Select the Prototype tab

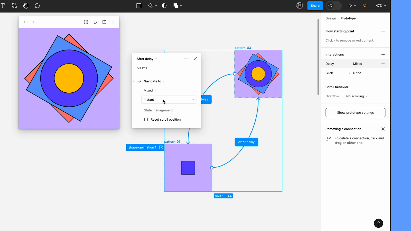(x=348, y=18)
